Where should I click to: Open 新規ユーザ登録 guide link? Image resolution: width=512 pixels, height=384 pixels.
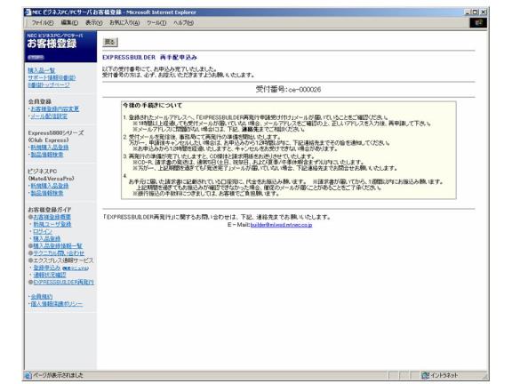(x=52, y=224)
